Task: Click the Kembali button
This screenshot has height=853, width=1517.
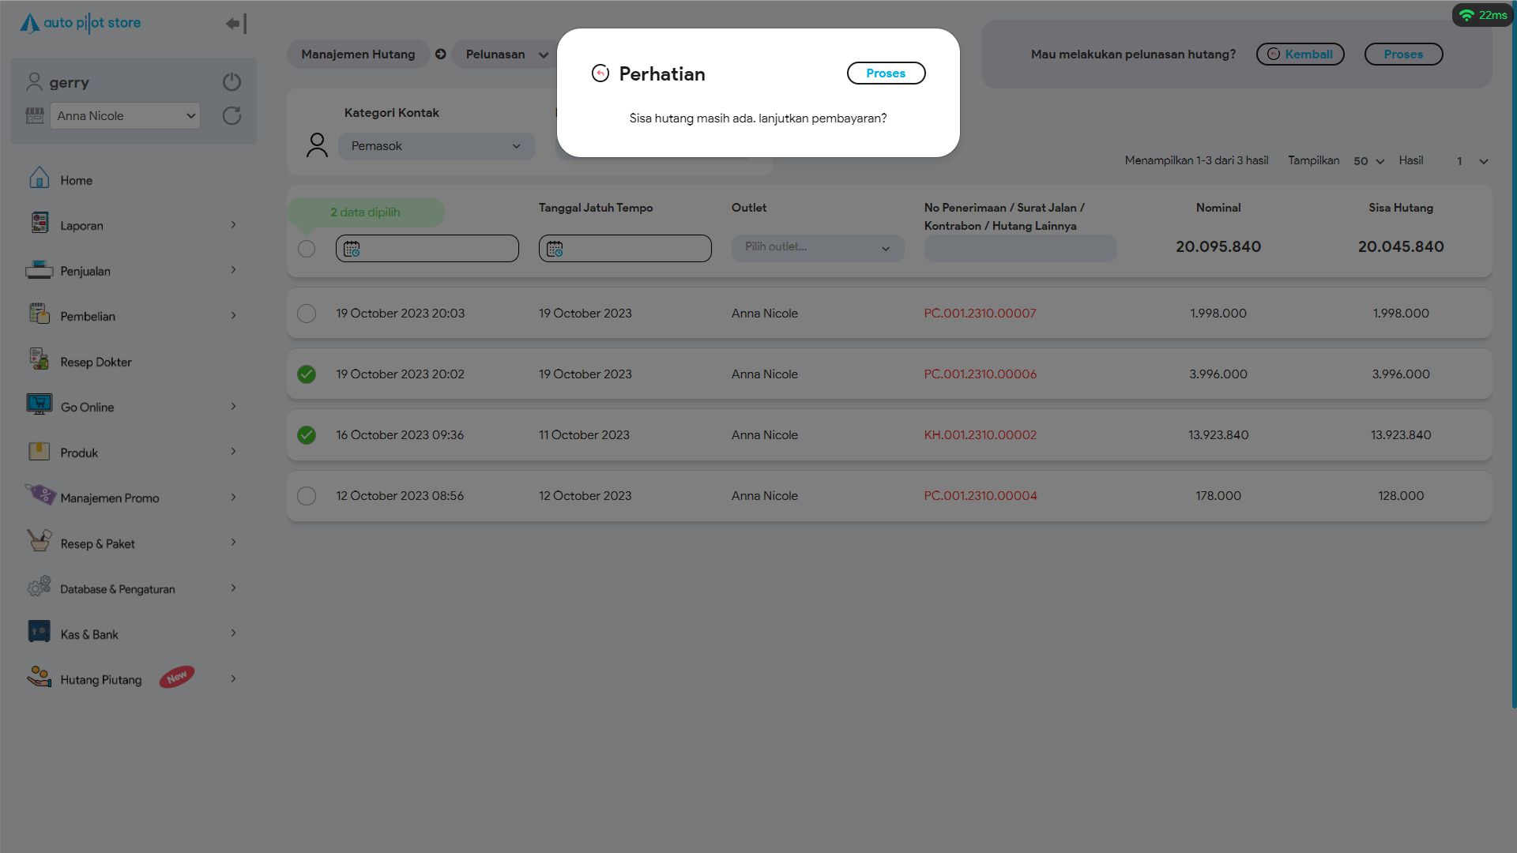Action: point(1300,54)
